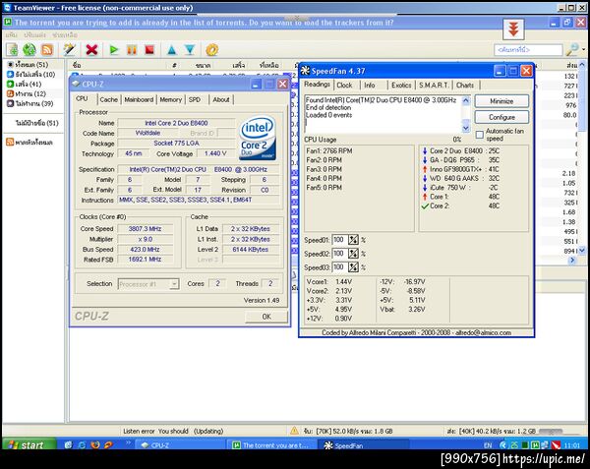The width and height of the screenshot is (590, 469).
Task: Open the SpeedFan S.M.A.R.T. tab
Action: pos(434,85)
